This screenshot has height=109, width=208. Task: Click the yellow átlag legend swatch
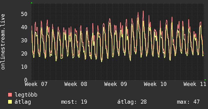(10, 102)
